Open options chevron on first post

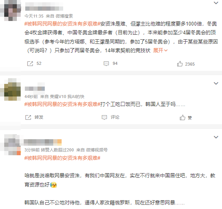pos(216,3)
